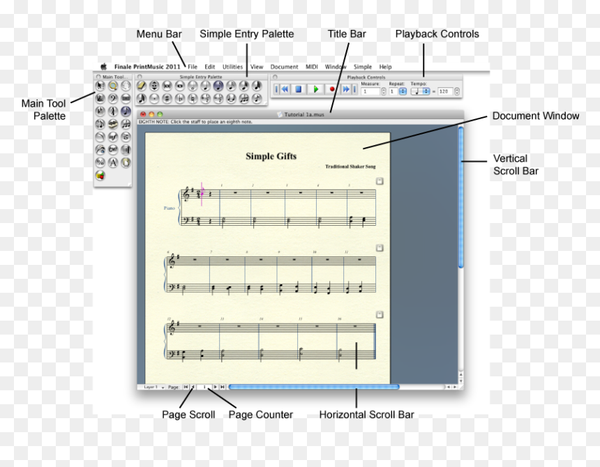This screenshot has height=467, width=600.
Task: Go to the next page using page arrow
Action: 216,387
